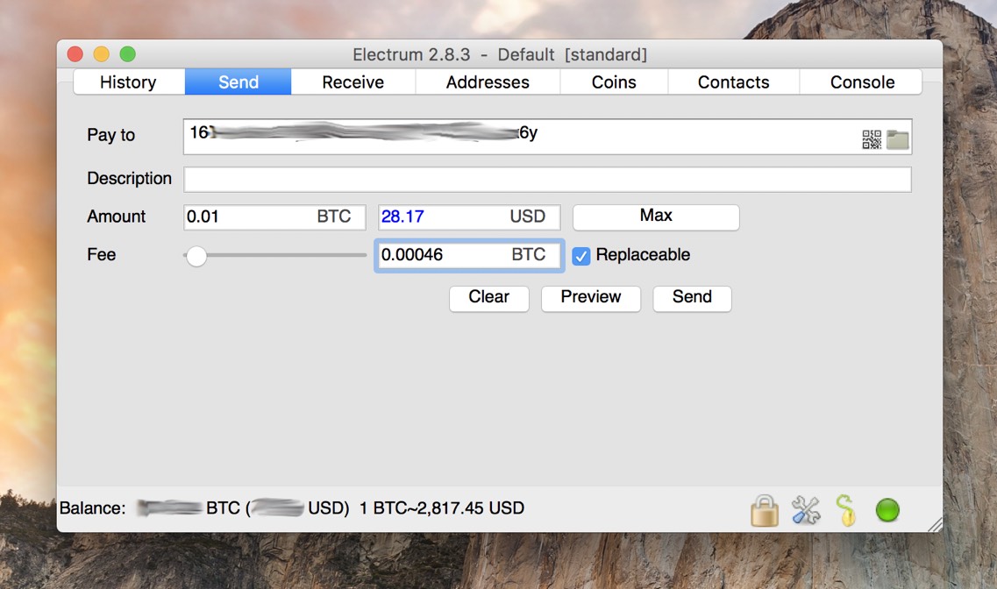Image resolution: width=997 pixels, height=589 pixels.
Task: Switch to the Contacts tab
Action: click(x=733, y=82)
